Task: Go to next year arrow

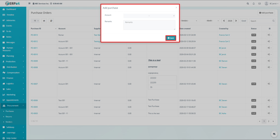Action: (236, 21)
